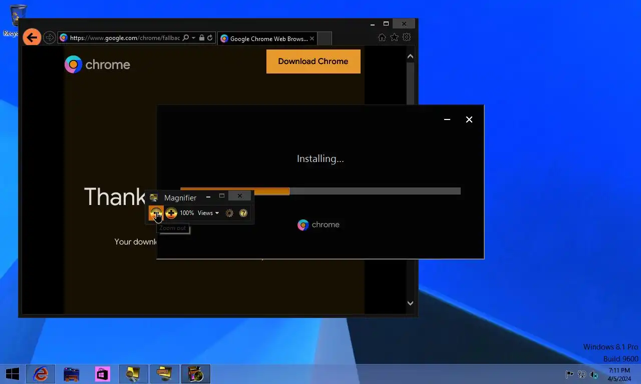
Task: Open Windows Store from the taskbar
Action: click(x=103, y=374)
